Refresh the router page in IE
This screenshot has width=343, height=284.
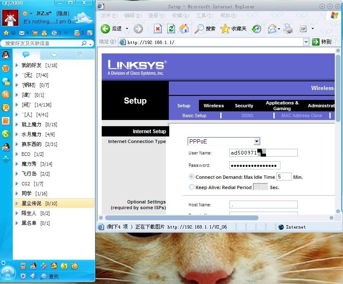[171, 29]
